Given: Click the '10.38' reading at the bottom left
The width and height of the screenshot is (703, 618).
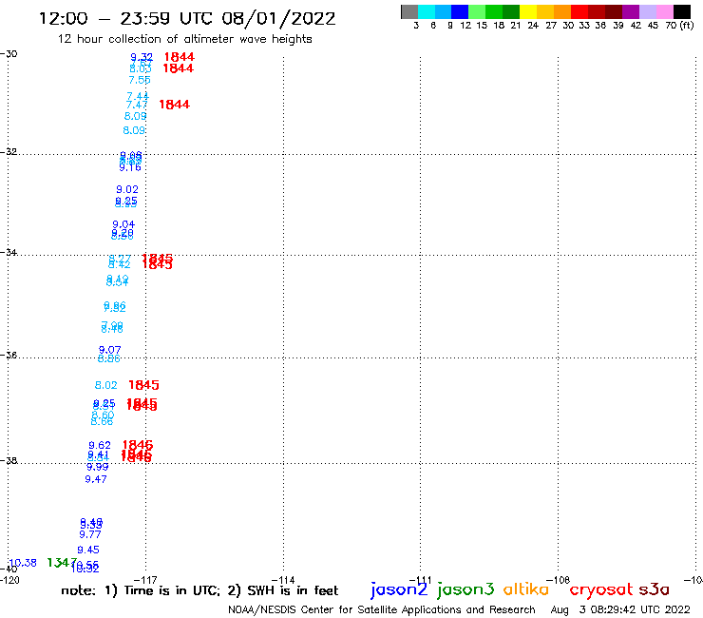Looking at the screenshot, I should point(23,563).
